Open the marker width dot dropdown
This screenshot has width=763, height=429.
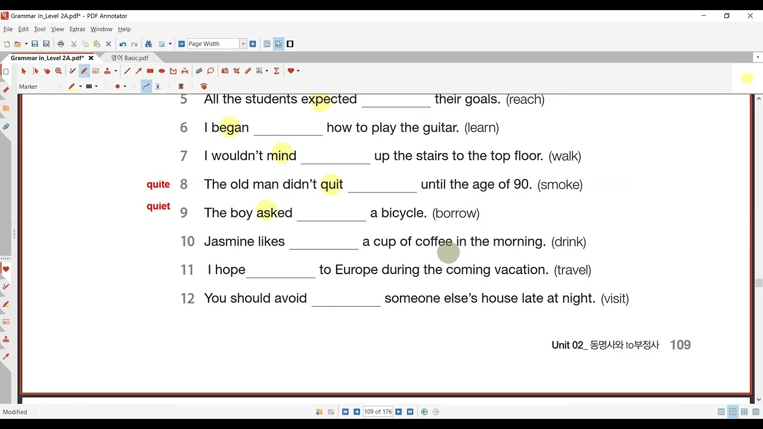[x=125, y=86]
